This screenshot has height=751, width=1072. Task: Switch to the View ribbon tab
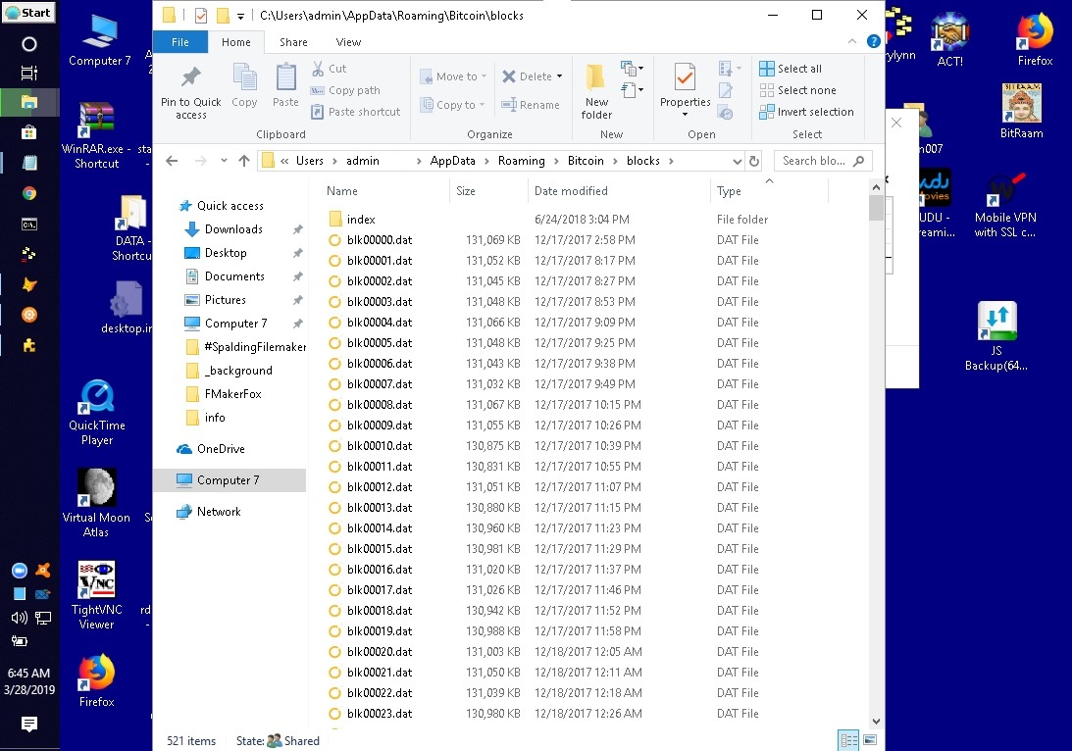point(348,42)
